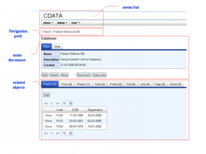
Task: Click Patient Referral DB breadcrumb link
Action: (x=66, y=32)
